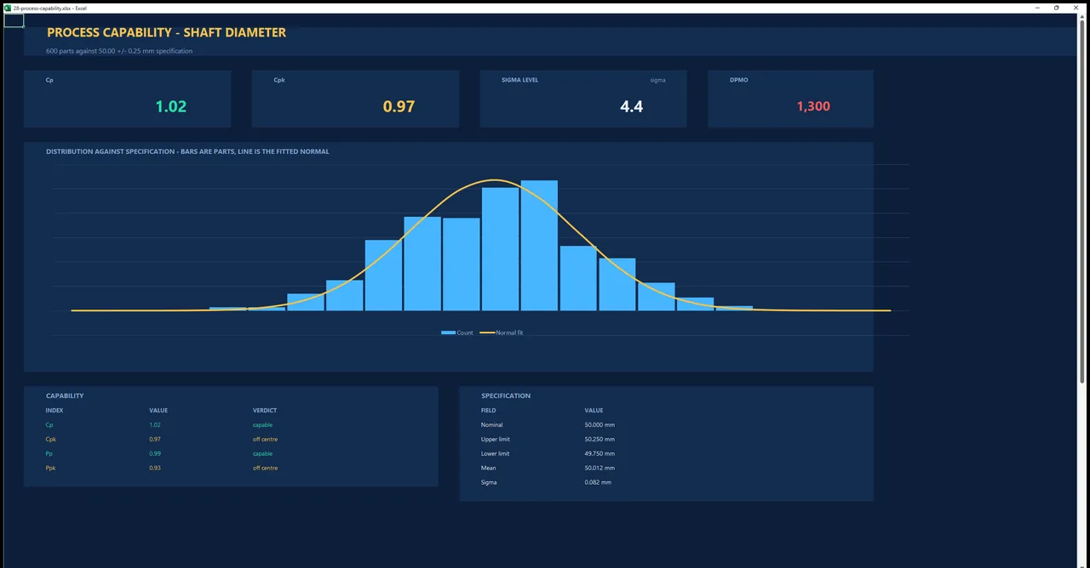Click the "DPMO" card label
The image size is (1090, 568).
(x=738, y=80)
